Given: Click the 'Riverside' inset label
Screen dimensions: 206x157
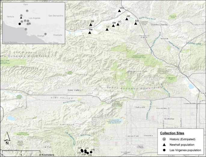Looking at the screenshot, I should pos(58,35).
